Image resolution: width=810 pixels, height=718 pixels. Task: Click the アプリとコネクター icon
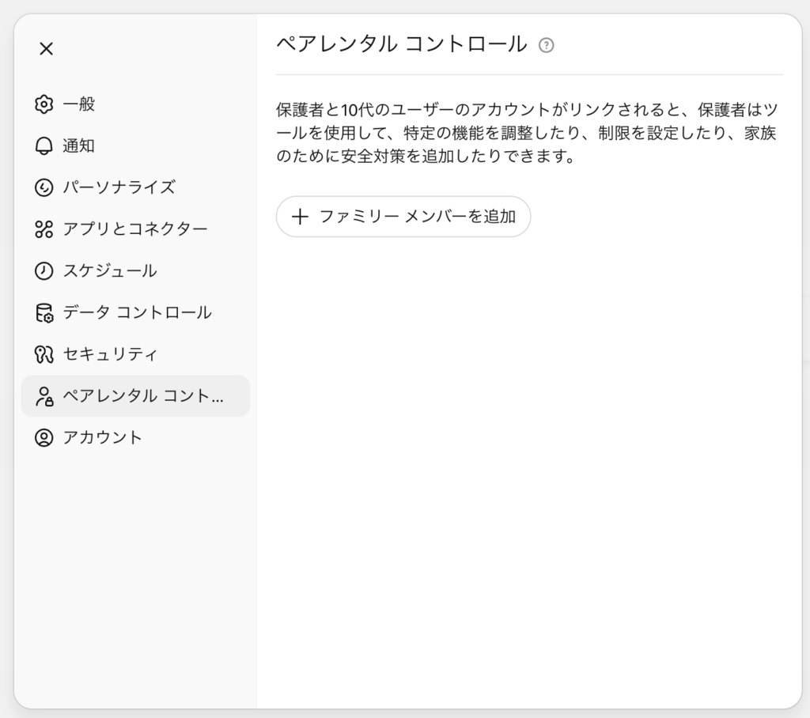[x=44, y=229]
